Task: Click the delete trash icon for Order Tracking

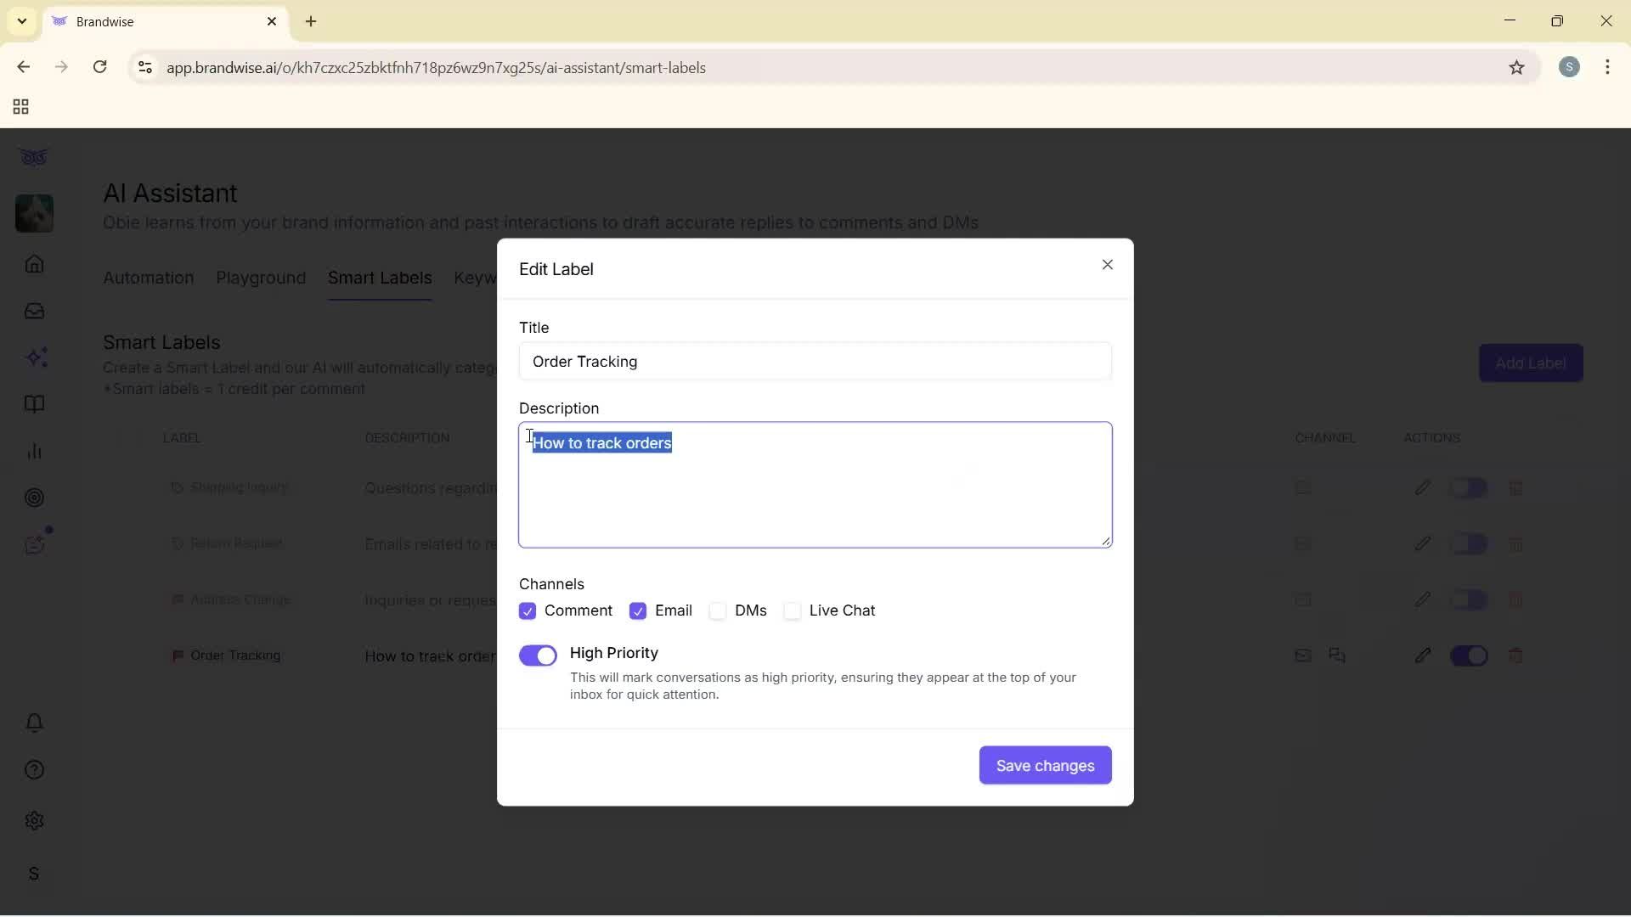Action: pos(1517,655)
